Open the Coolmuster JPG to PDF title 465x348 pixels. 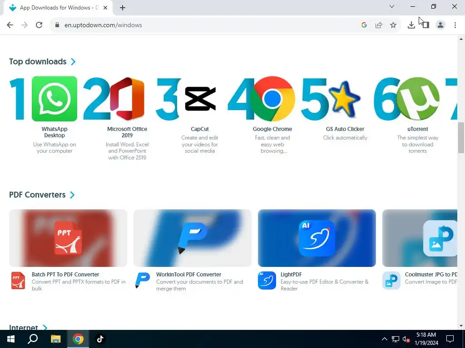click(431, 274)
